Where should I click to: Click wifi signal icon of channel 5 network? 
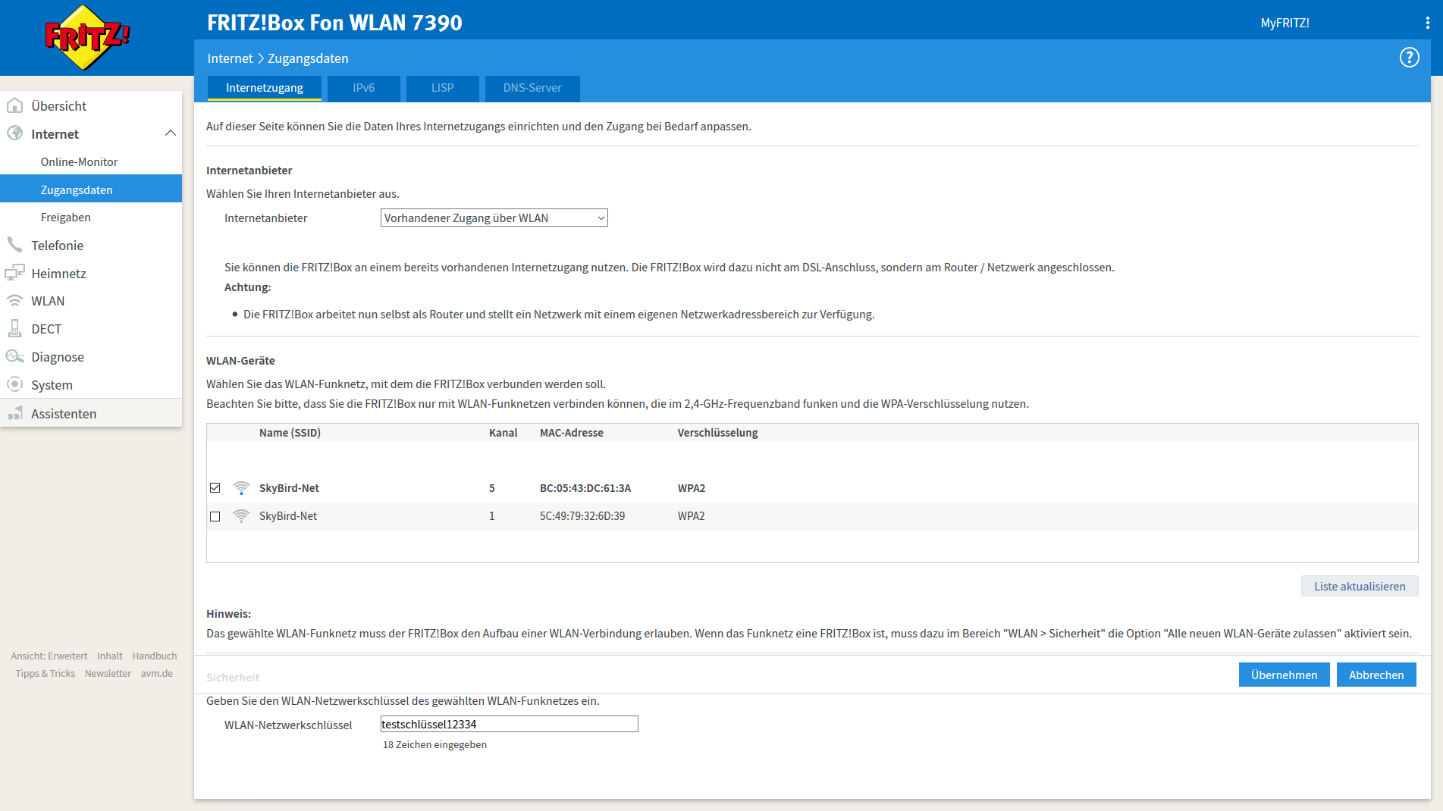click(241, 487)
